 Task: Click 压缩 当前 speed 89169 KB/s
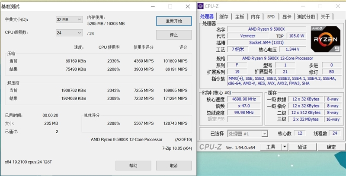[x=76, y=61]
